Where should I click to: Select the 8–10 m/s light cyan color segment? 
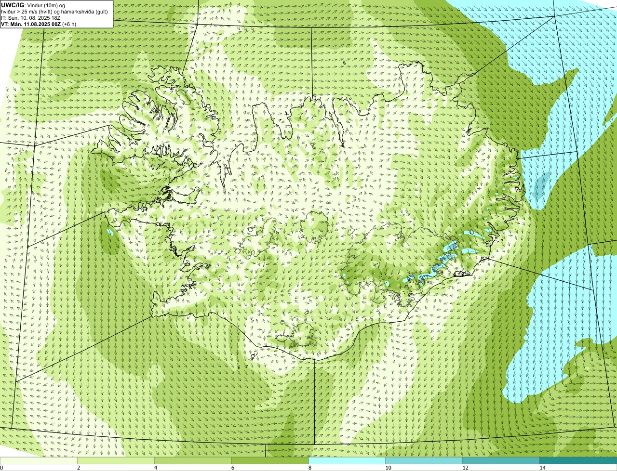tap(347, 460)
